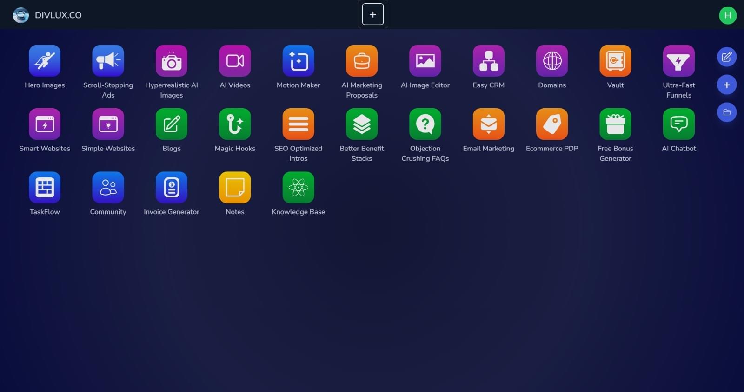
Task: Open the Invoice Generator
Action: (172, 188)
